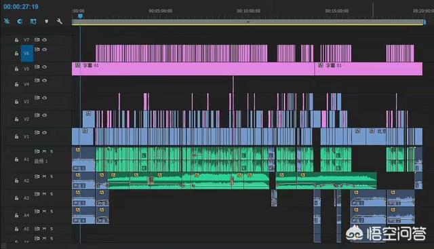Image resolution: width=434 pixels, height=249 pixels.
Task: Select first 字幕 01 clip on V5
Action: click(193, 69)
